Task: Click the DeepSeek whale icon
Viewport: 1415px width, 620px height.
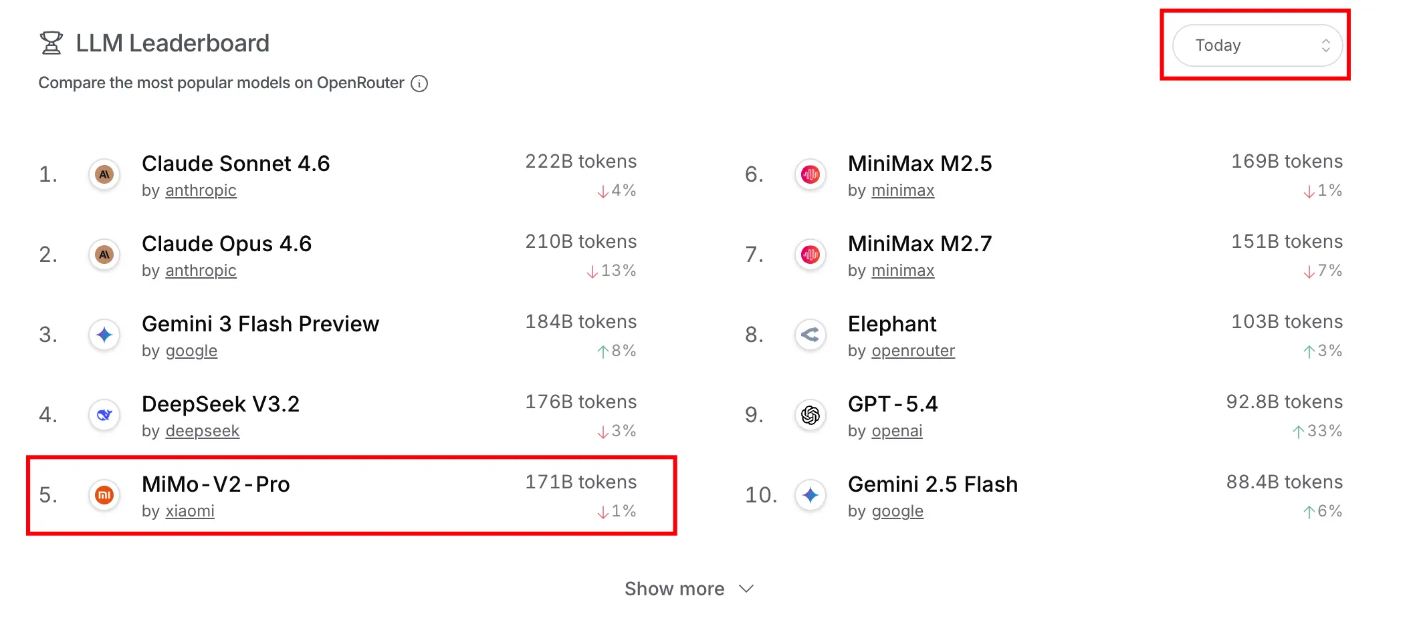Action: point(104,415)
